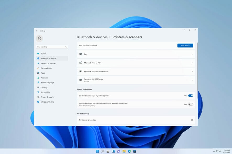Image resolution: width=232 pixels, height=154 pixels.
Task: Open Gaming settings from sidebar
Action: coord(44,87)
